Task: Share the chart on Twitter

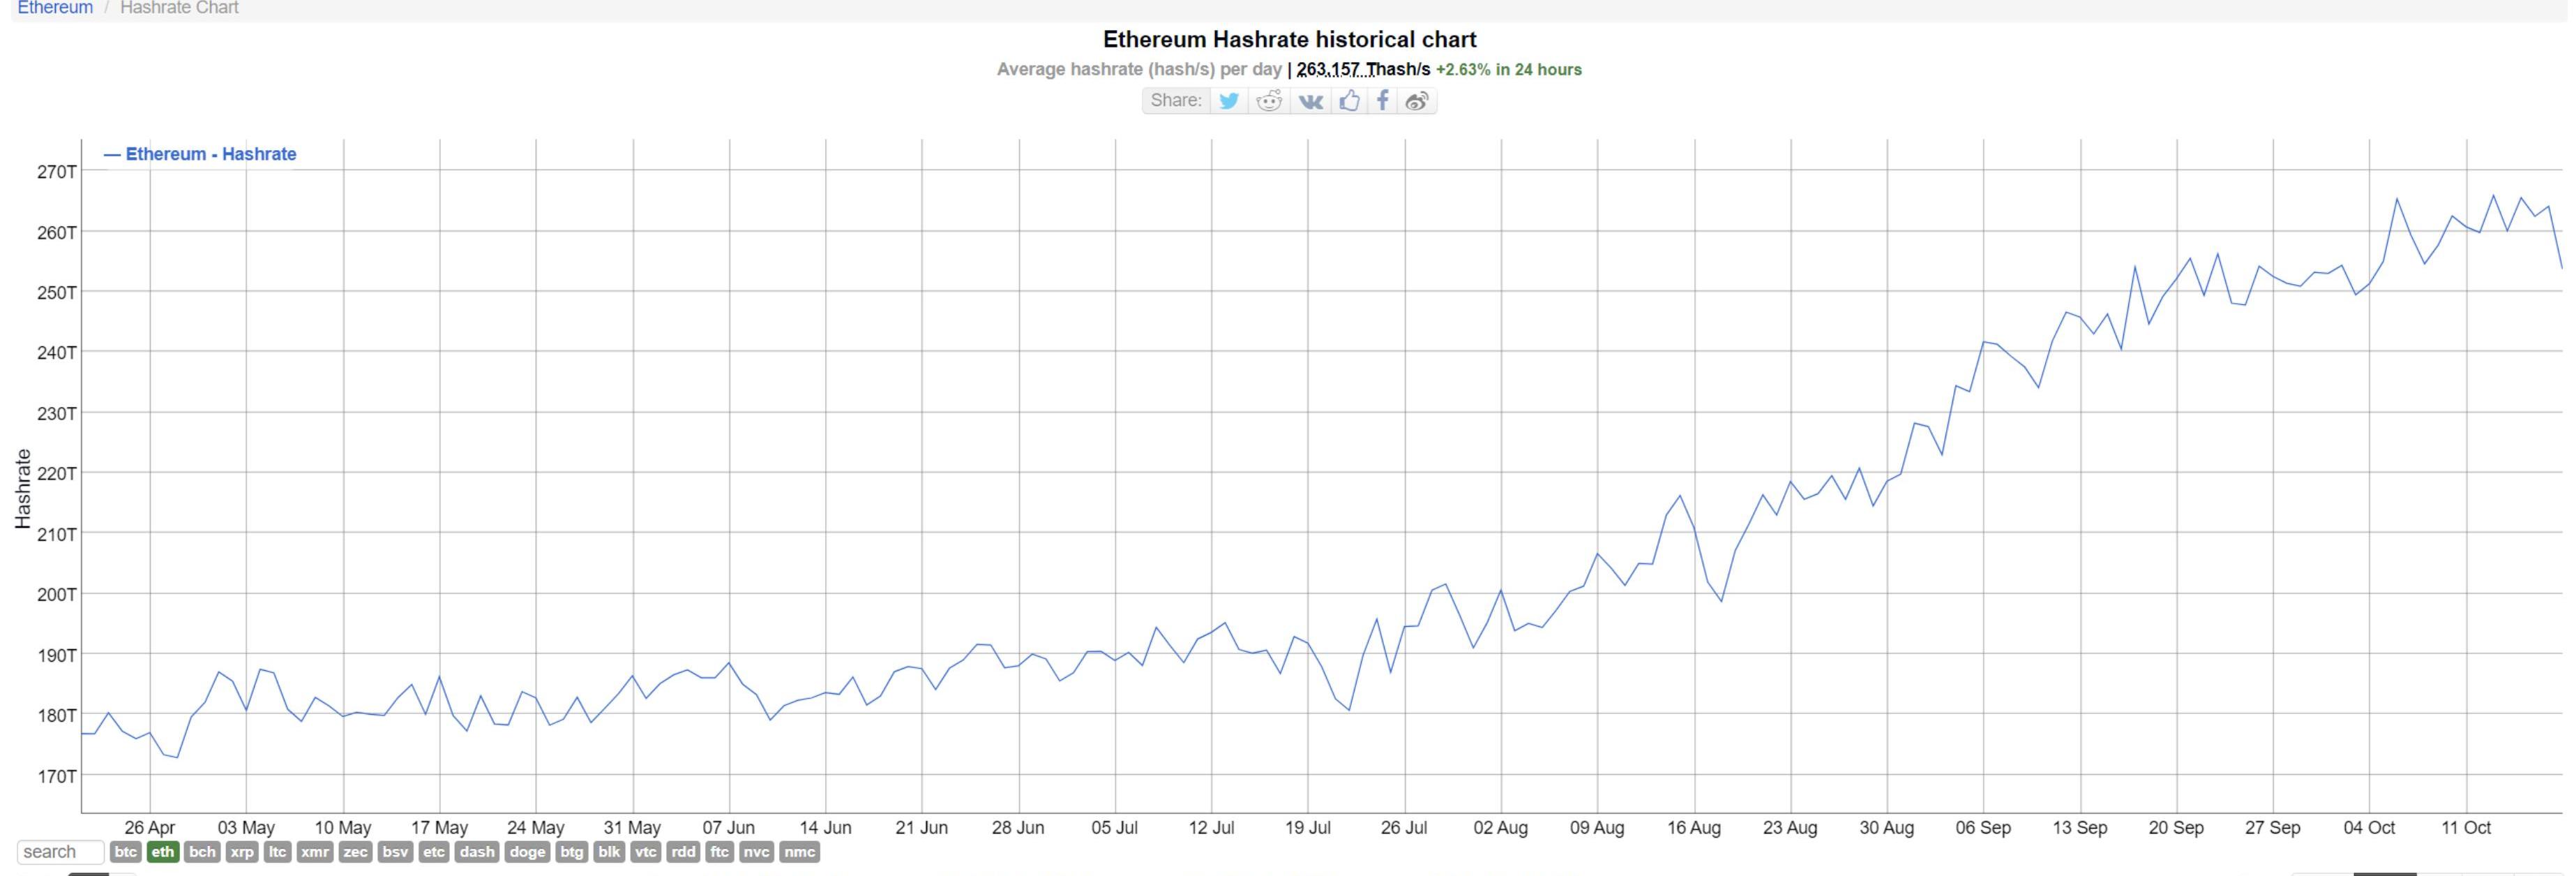Action: pyautogui.click(x=1229, y=101)
